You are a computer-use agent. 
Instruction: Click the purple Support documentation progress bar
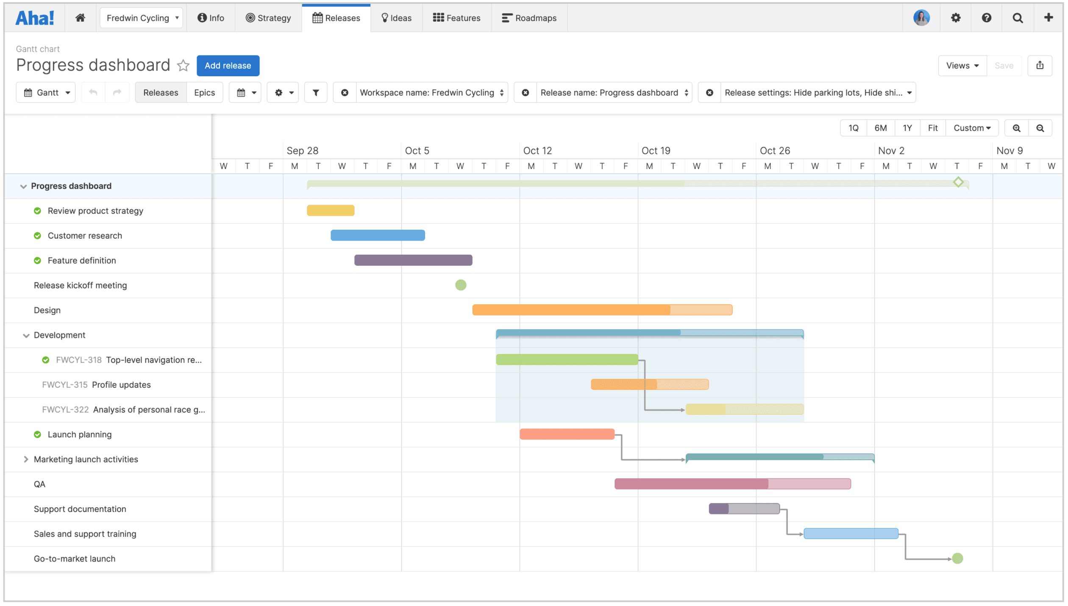744,509
